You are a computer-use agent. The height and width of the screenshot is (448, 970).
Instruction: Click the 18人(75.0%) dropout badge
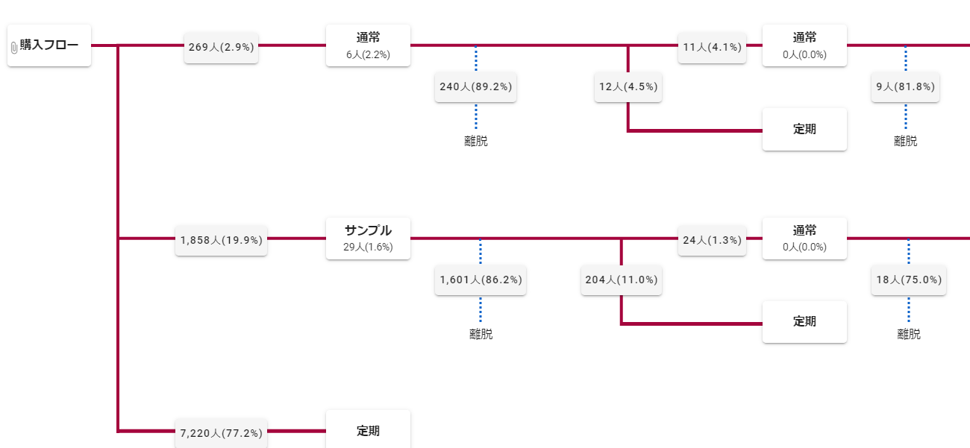tap(908, 280)
